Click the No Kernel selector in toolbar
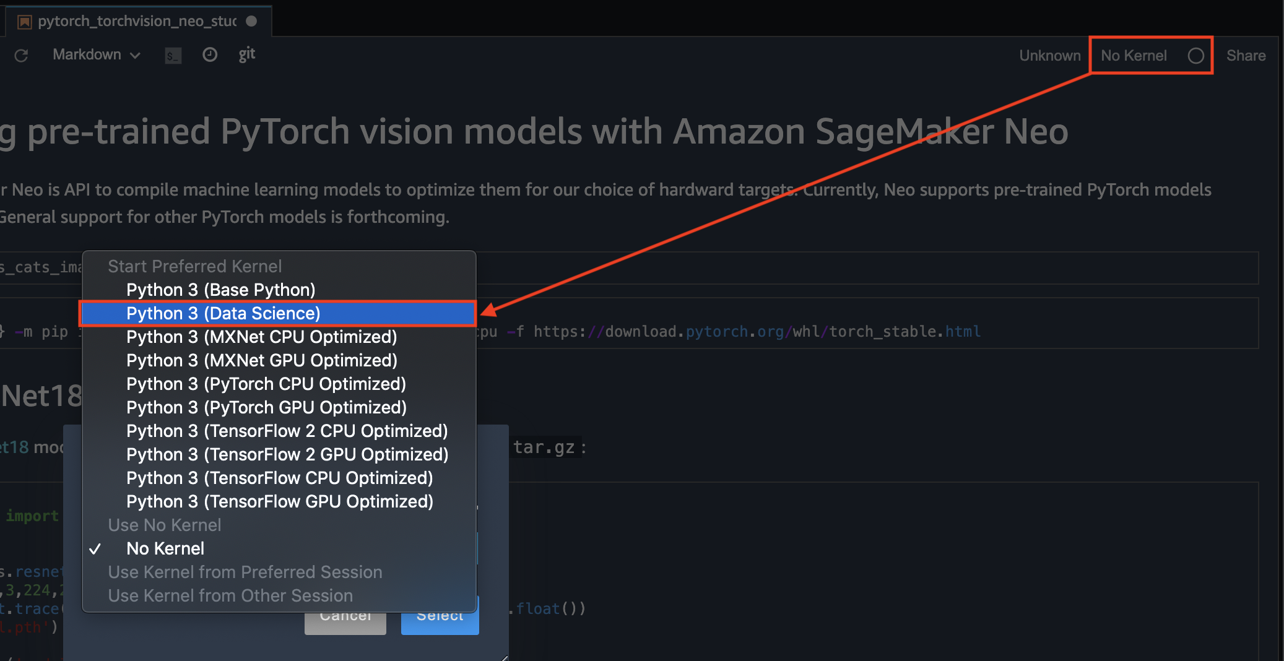The image size is (1284, 661). [1134, 56]
